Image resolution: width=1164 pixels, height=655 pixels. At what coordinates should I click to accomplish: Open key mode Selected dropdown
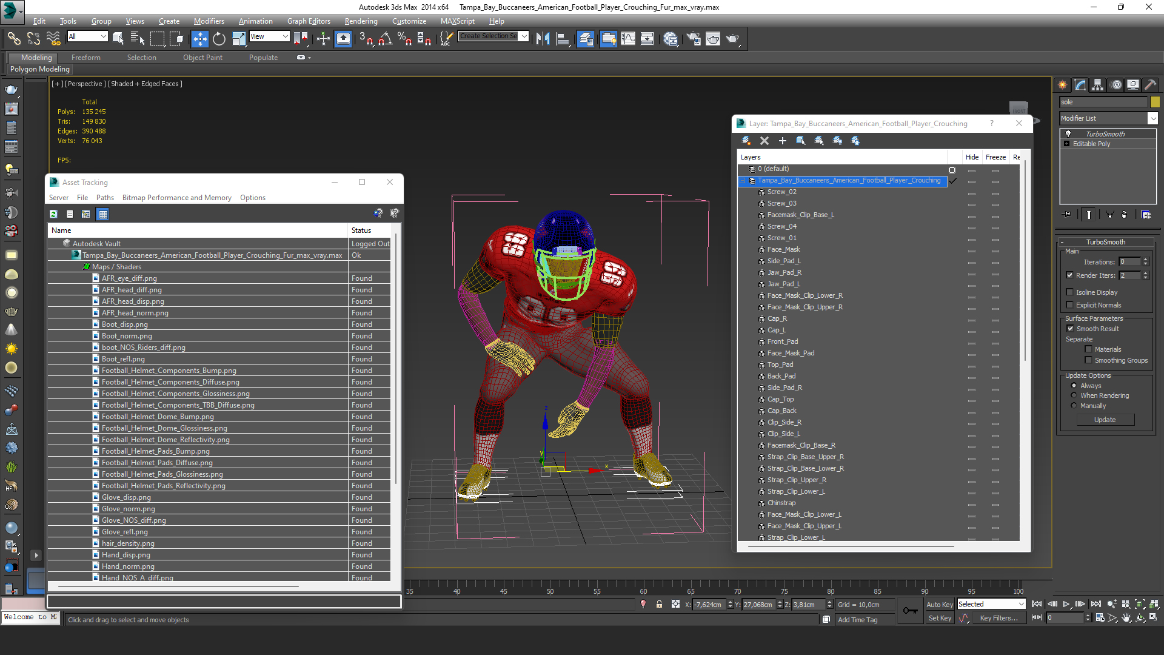click(x=1021, y=604)
